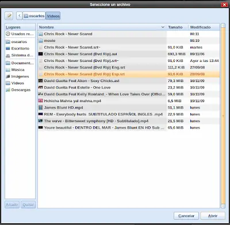Click the Música folder icon in sidebar
Screen dimensions: 230x225
pyautogui.click(x=8, y=69)
